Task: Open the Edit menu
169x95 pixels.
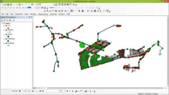Action: 7,14
